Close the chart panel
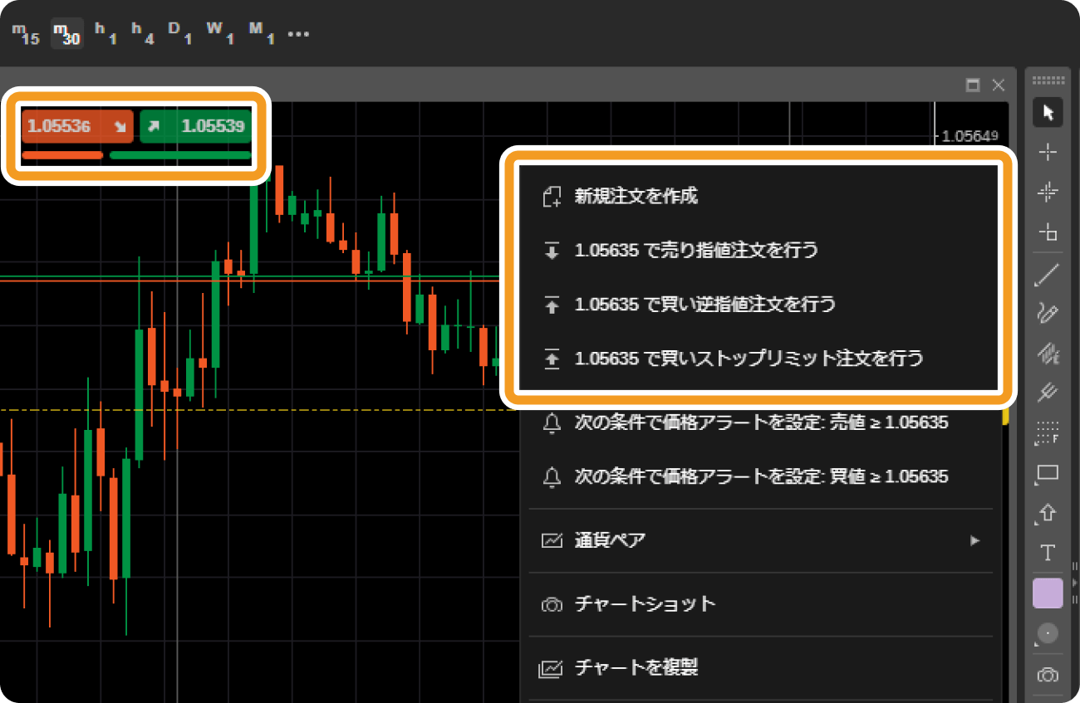Image resolution: width=1080 pixels, height=703 pixels. point(999,85)
